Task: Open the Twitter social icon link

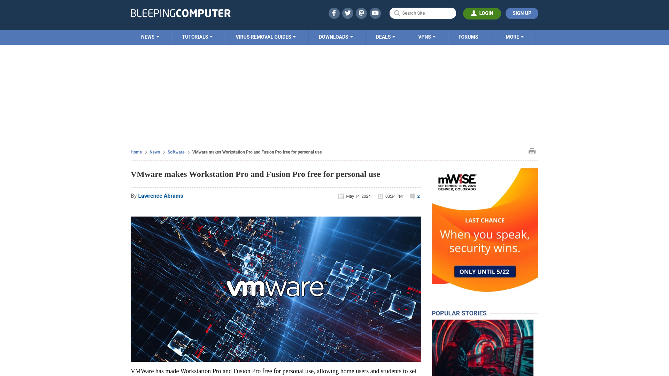Action: click(348, 13)
